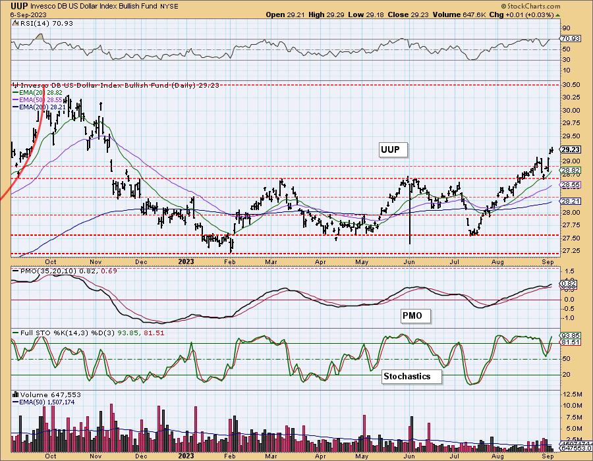Image resolution: width=593 pixels, height=461 pixels.
Task: Click the Chg +0.01 (+0.03%) value
Action: (522, 14)
